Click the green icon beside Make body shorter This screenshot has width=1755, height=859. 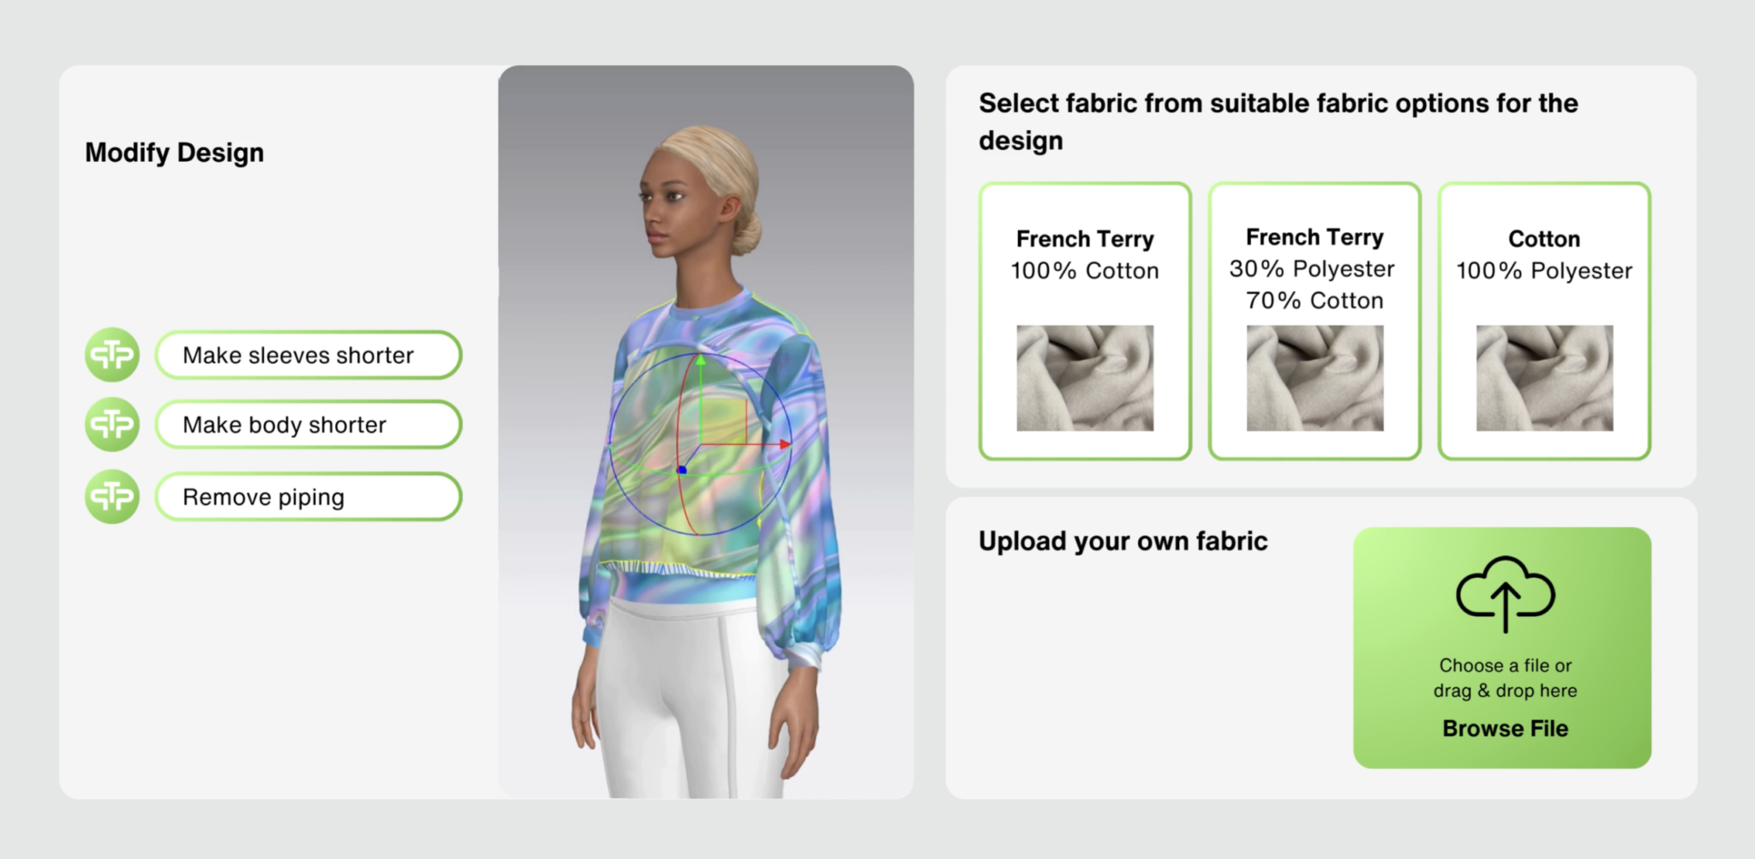tap(112, 424)
